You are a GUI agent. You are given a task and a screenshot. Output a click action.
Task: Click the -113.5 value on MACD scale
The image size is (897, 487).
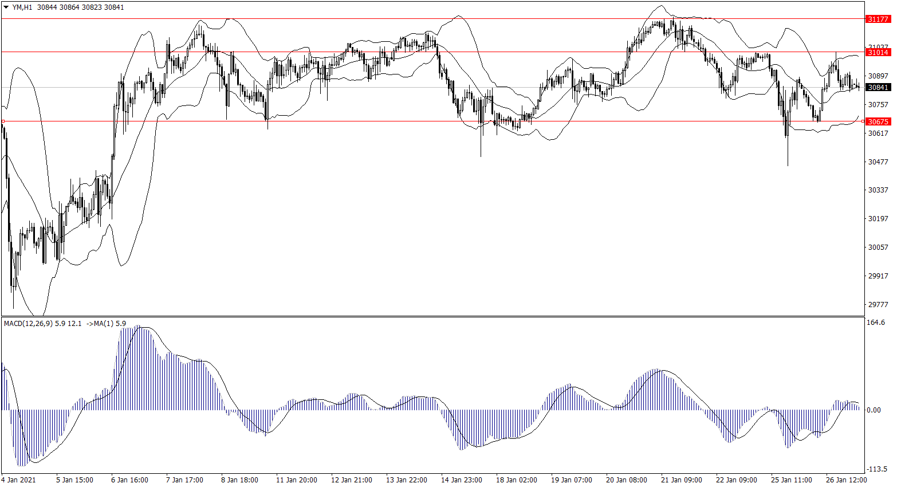(x=876, y=469)
